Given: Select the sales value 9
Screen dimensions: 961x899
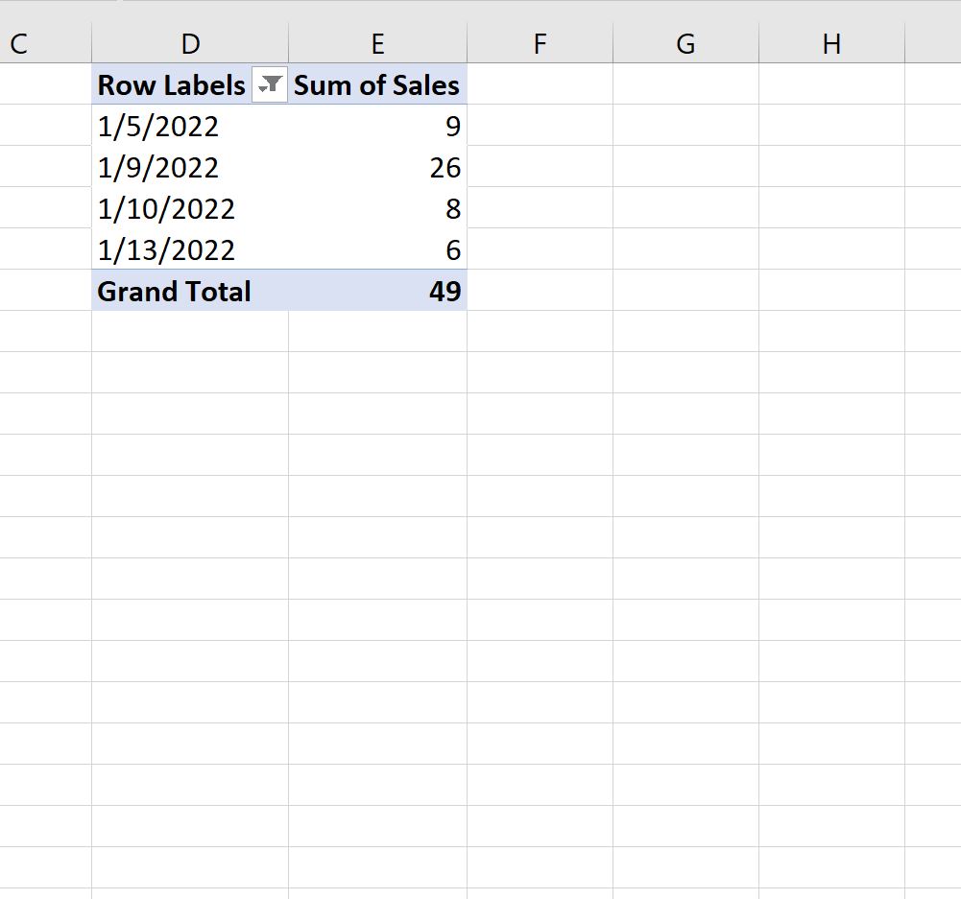Looking at the screenshot, I should (x=377, y=126).
